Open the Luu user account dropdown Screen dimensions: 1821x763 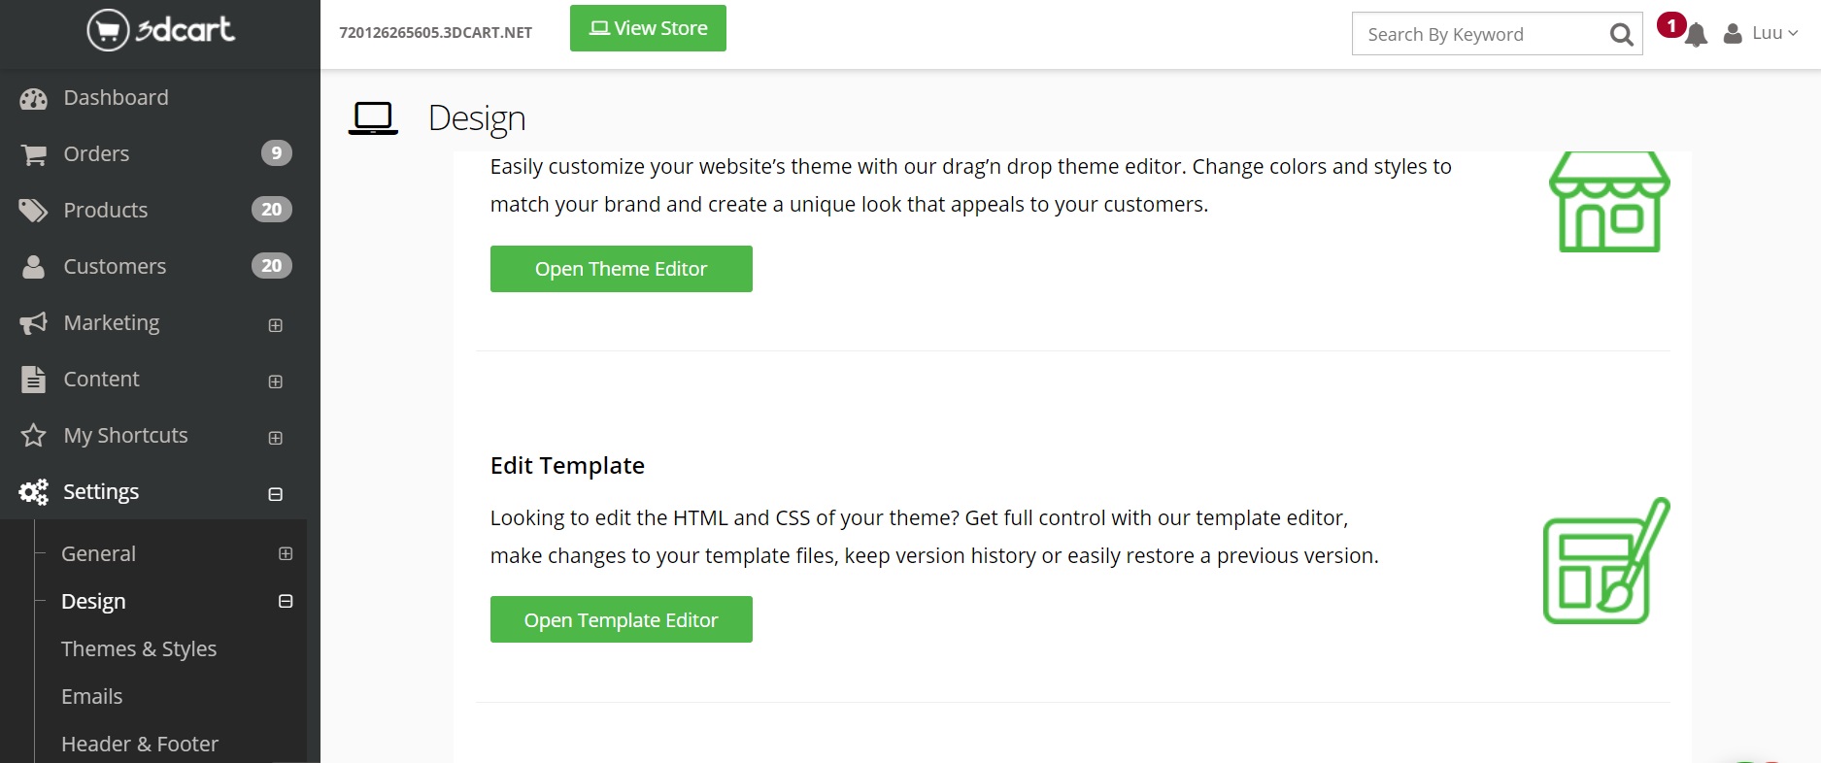coord(1762,34)
